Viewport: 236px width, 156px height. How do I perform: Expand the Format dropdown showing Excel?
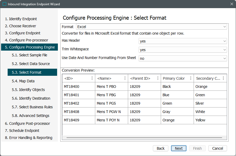point(151,27)
